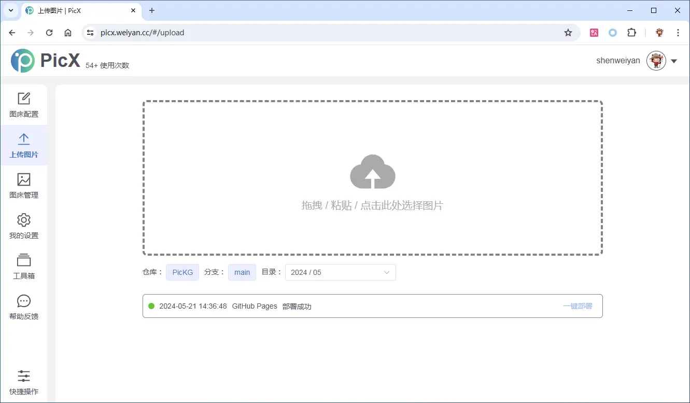Select the 上传图片 | PicX browser tab

click(x=78, y=10)
